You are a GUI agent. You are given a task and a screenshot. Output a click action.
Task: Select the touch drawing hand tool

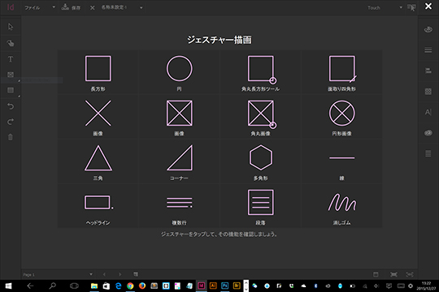click(11, 43)
